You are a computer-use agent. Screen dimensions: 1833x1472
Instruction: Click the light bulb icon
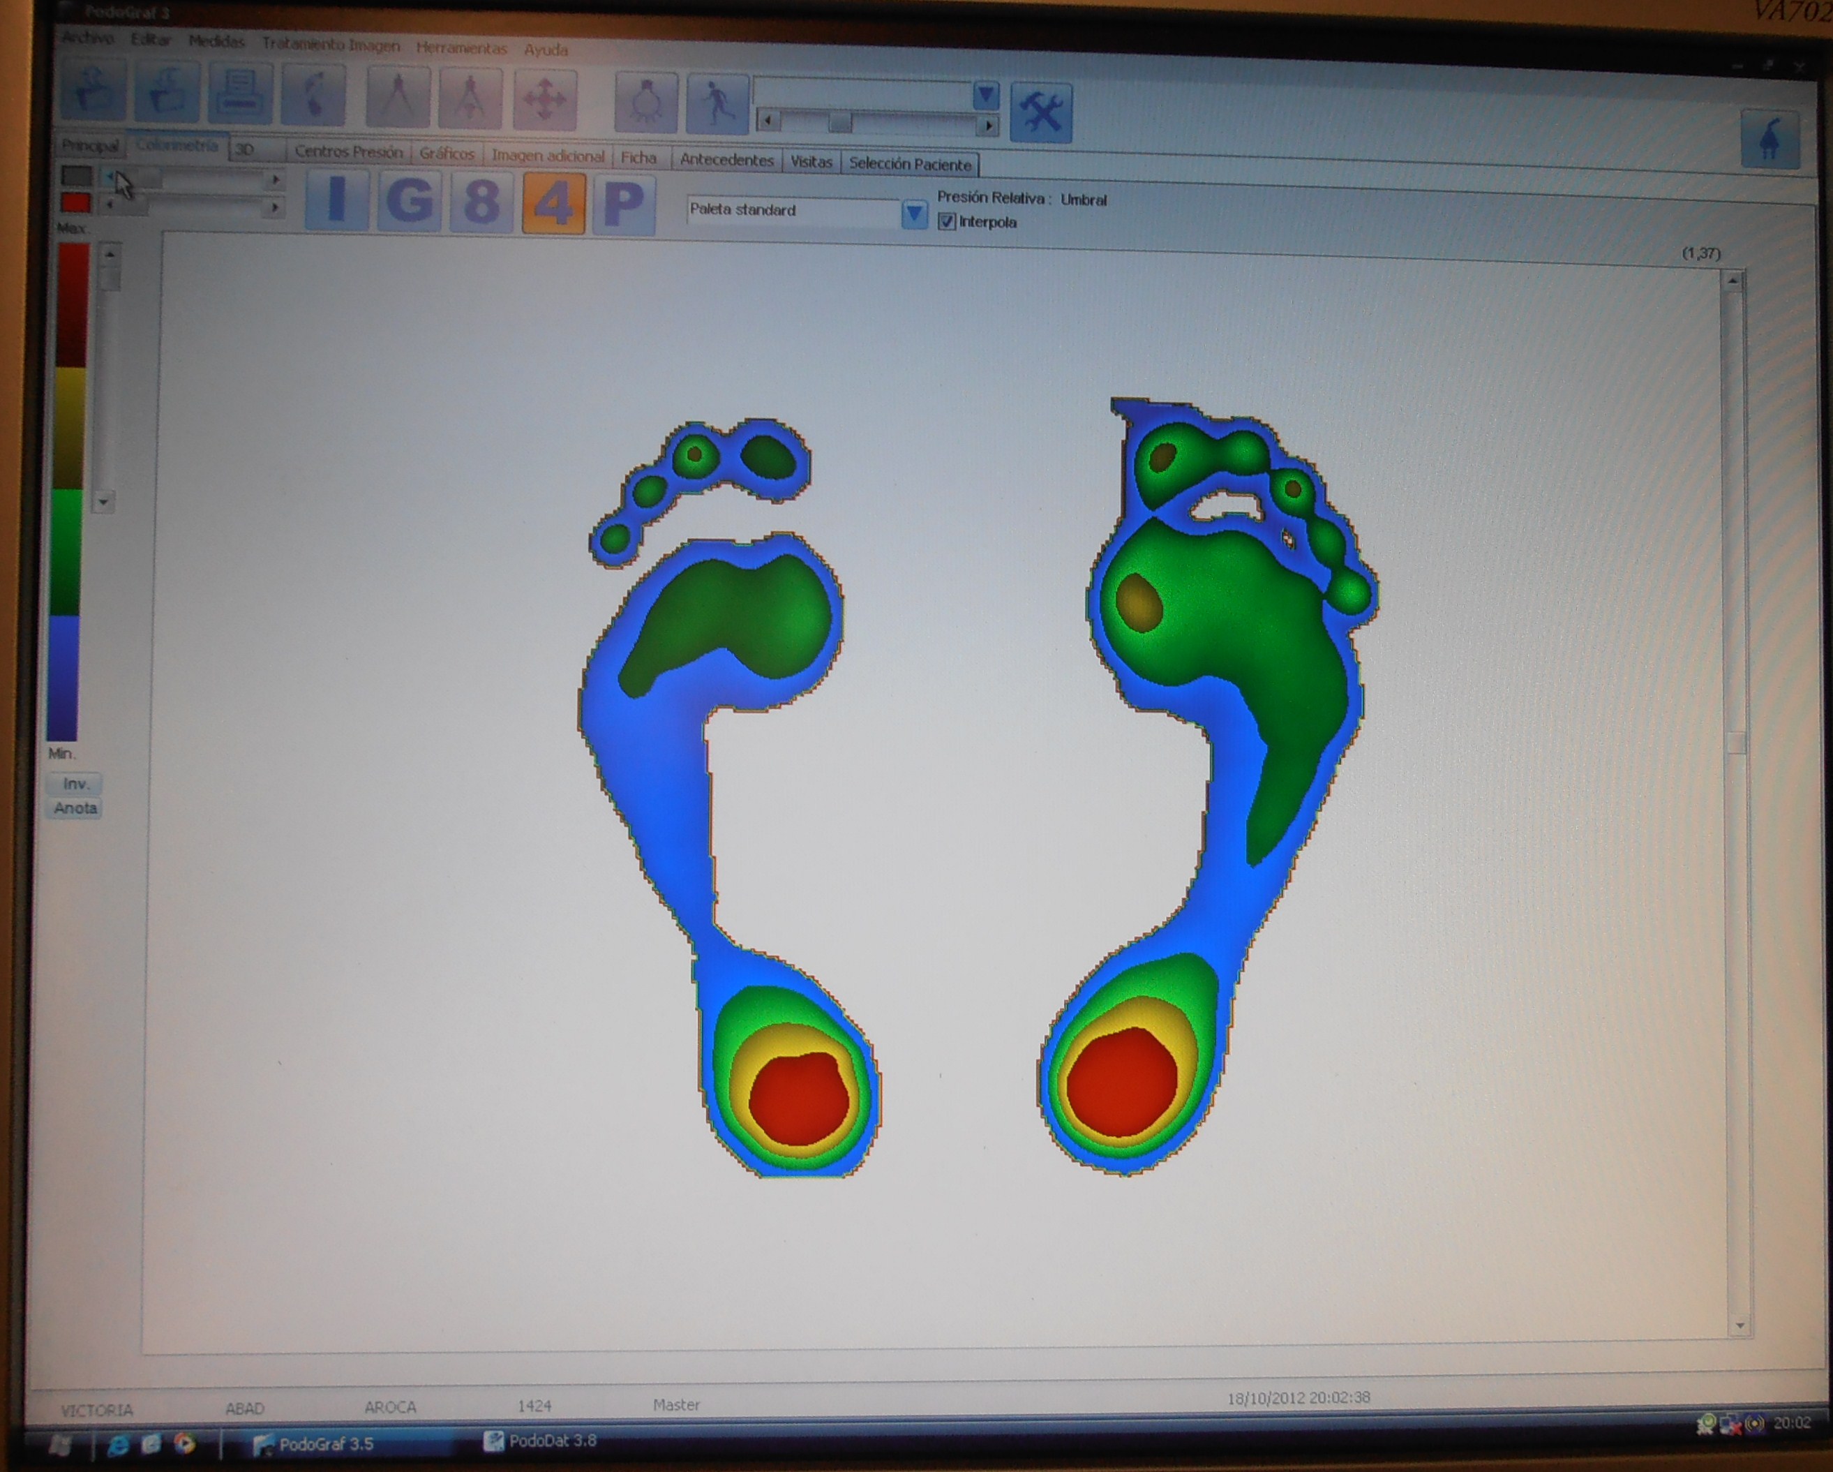pyautogui.click(x=646, y=103)
